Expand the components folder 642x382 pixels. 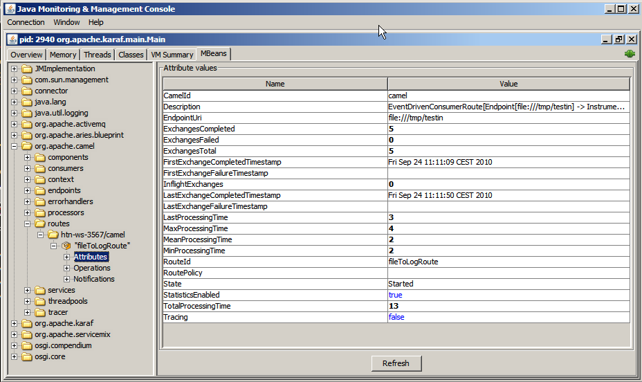click(27, 157)
